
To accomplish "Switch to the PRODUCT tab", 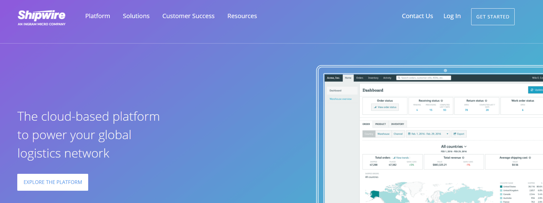I will tap(380, 124).
